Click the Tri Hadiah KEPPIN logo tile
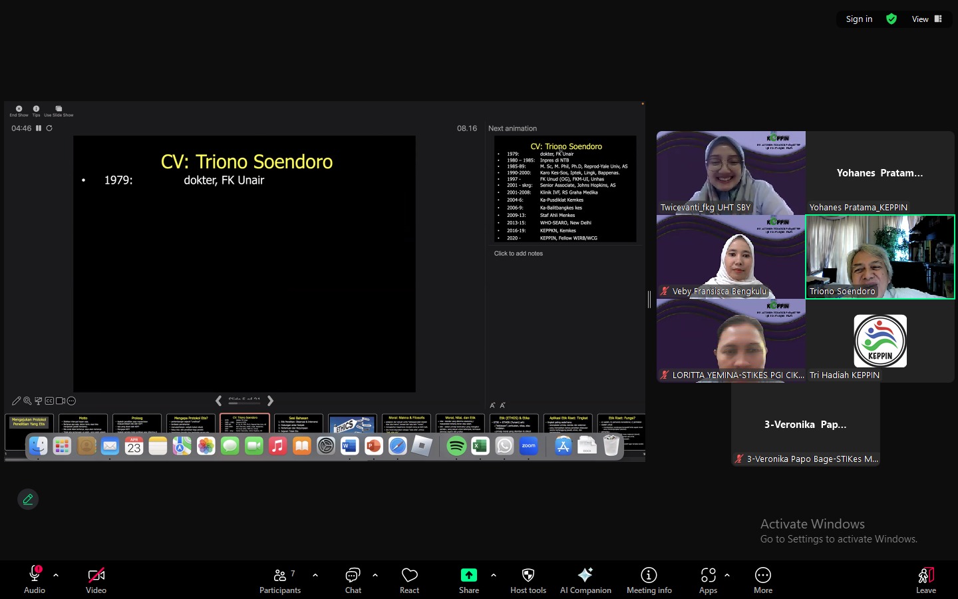The width and height of the screenshot is (958, 599). click(x=880, y=341)
